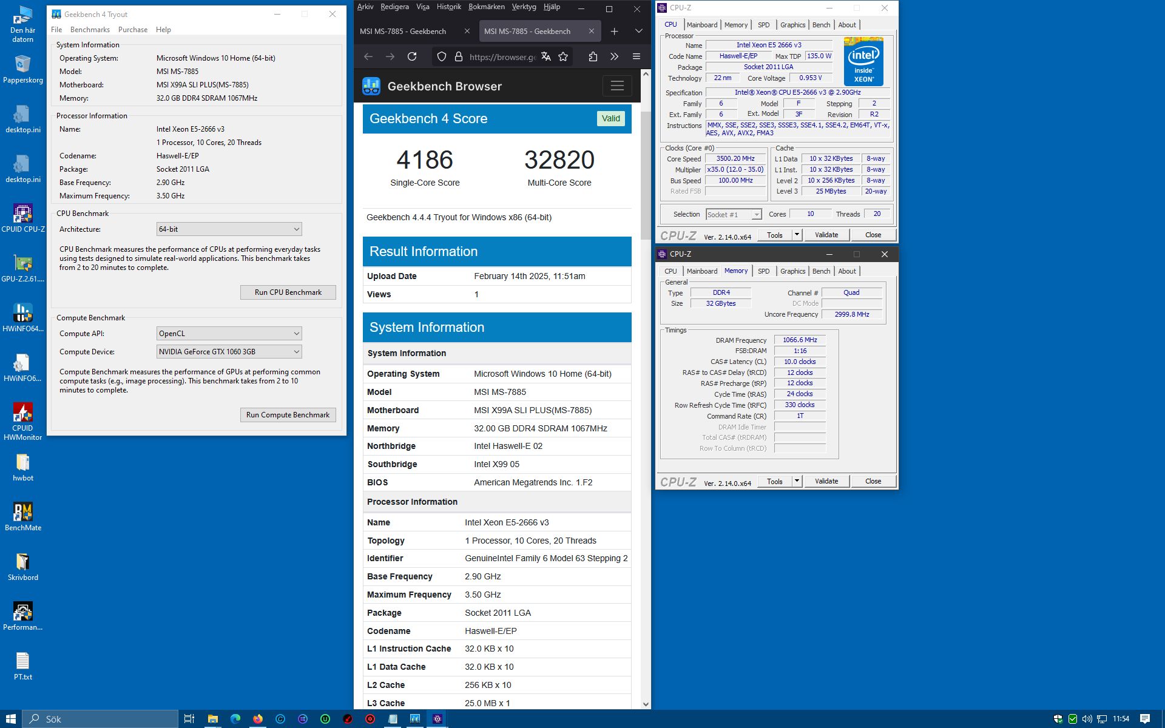Click scroll down arrow of Firefox page scrollbar
Image resolution: width=1165 pixels, height=728 pixels.
coord(646,704)
